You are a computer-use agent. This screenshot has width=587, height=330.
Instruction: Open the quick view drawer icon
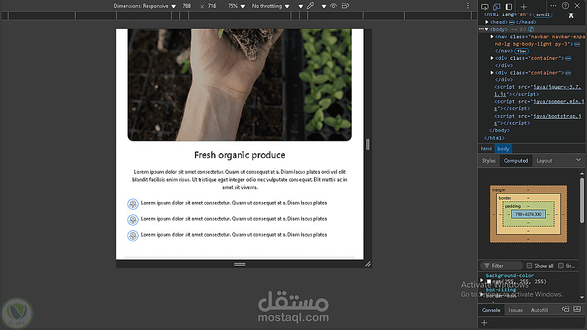tap(565, 309)
